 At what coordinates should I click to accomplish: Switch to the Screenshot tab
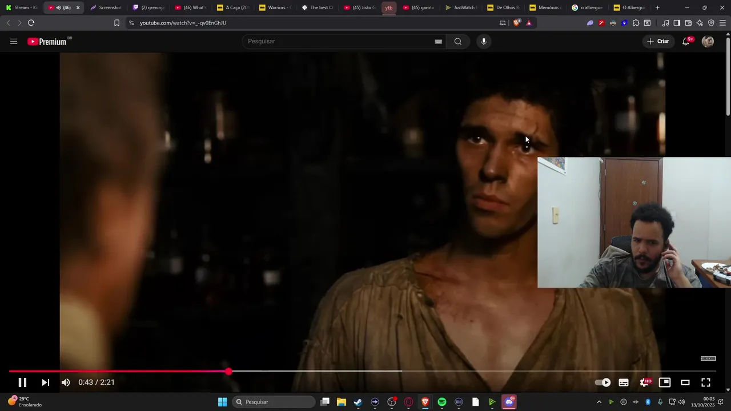[106, 7]
